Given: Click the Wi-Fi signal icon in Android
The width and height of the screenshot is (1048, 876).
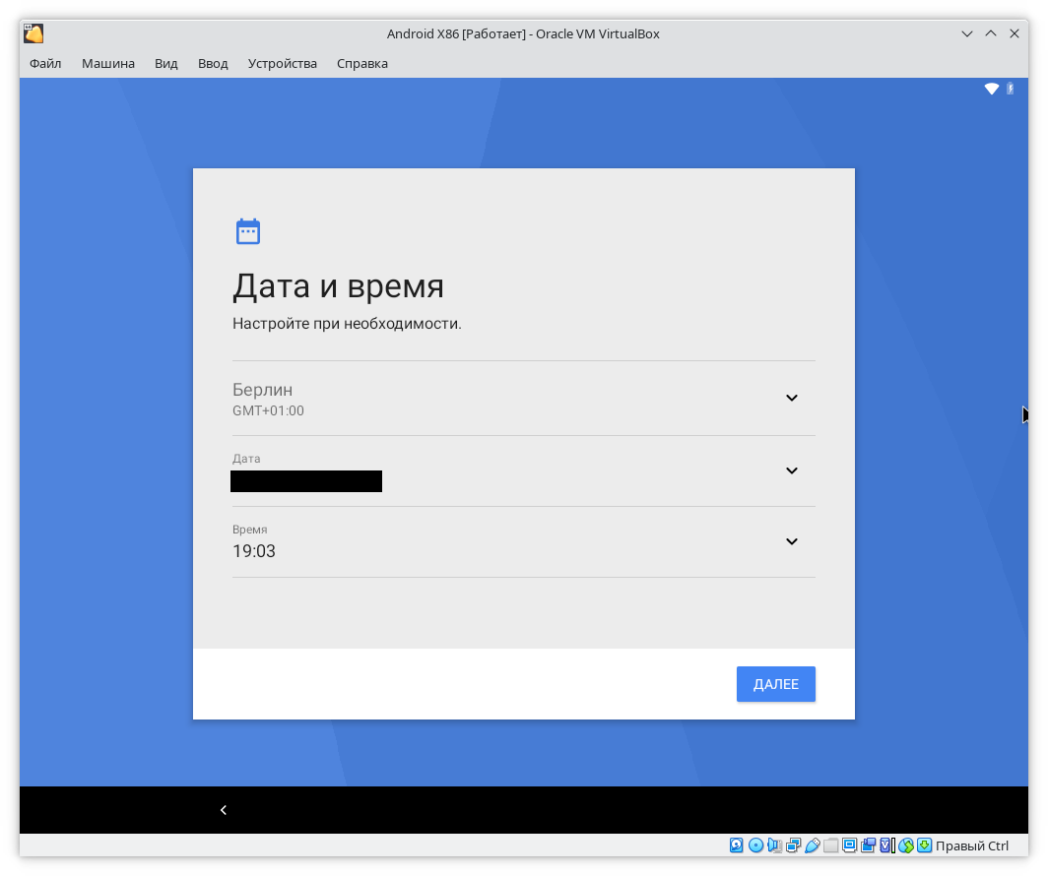Looking at the screenshot, I should [x=992, y=90].
